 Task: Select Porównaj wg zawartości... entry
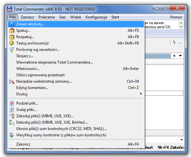pos(76,50)
